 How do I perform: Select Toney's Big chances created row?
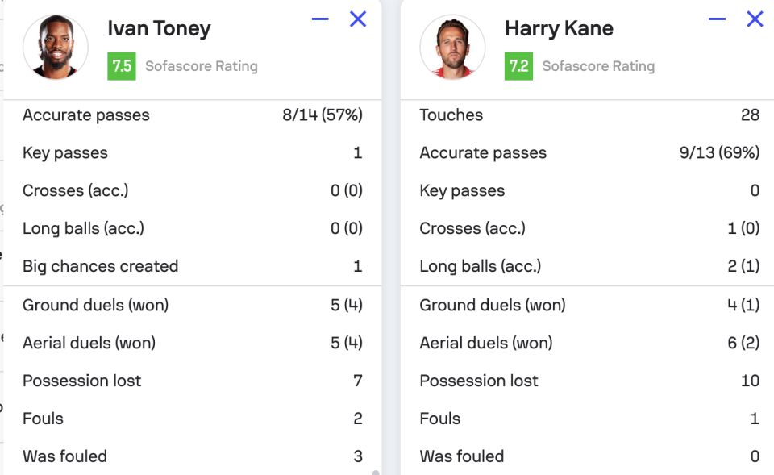pyautogui.click(x=192, y=266)
